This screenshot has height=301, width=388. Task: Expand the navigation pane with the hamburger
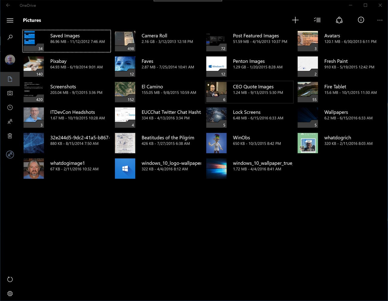(10, 20)
